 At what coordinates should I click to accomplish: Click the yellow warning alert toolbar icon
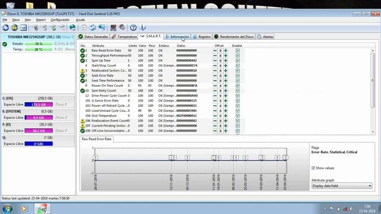pos(14,28)
